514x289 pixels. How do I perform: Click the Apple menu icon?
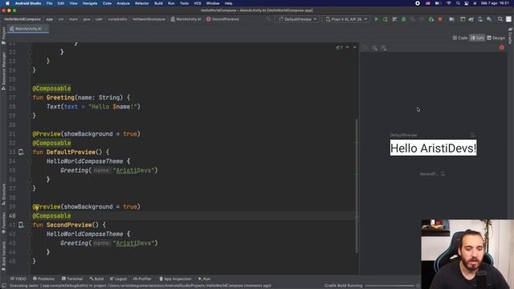[x=7, y=3]
